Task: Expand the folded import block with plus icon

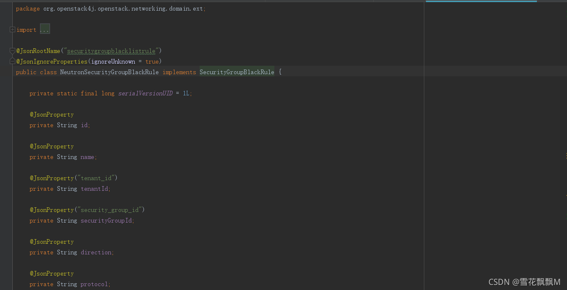Action: [12, 30]
